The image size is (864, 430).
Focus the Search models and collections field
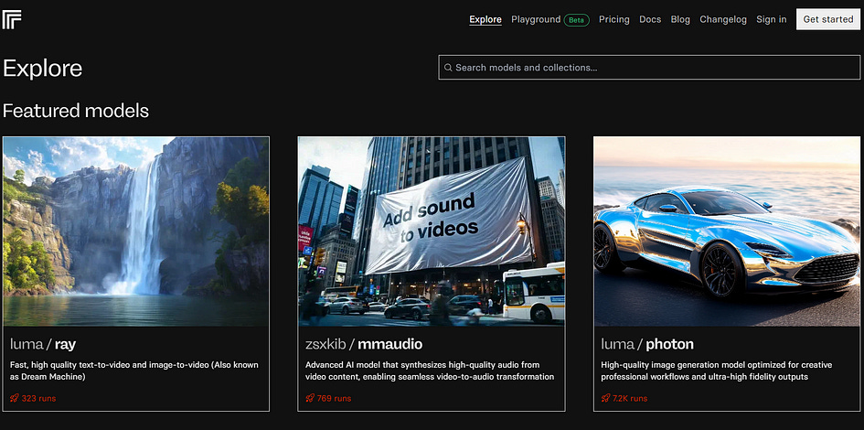(649, 68)
